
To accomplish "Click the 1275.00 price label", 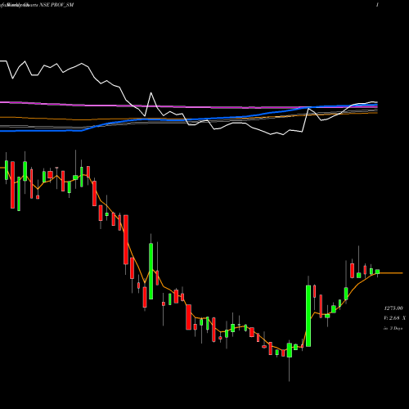I will [393, 308].
